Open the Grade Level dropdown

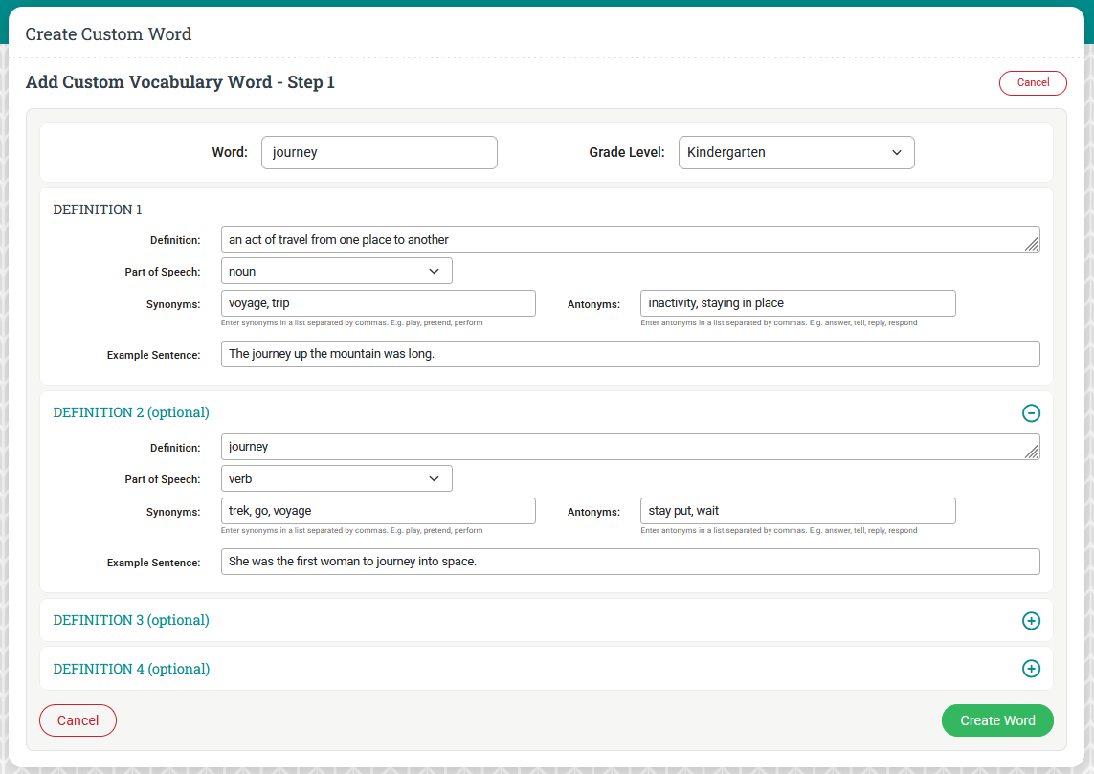[795, 153]
